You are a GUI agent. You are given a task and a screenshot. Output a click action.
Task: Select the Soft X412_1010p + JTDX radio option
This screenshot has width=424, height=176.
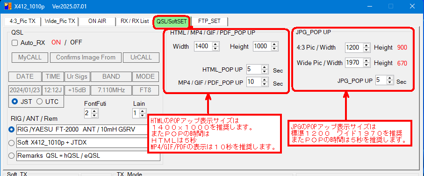coord(12,143)
